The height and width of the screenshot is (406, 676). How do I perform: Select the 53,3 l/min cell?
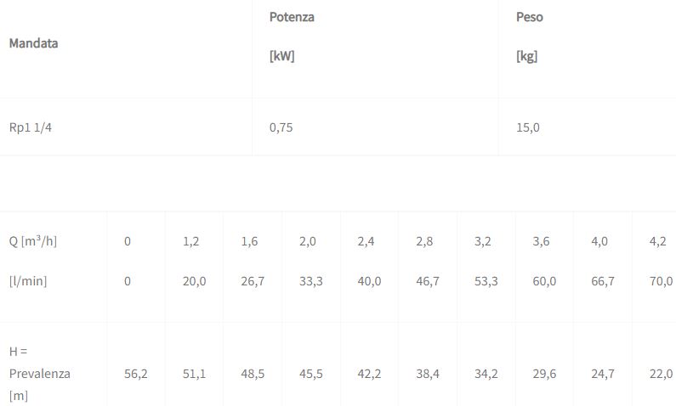486,281
